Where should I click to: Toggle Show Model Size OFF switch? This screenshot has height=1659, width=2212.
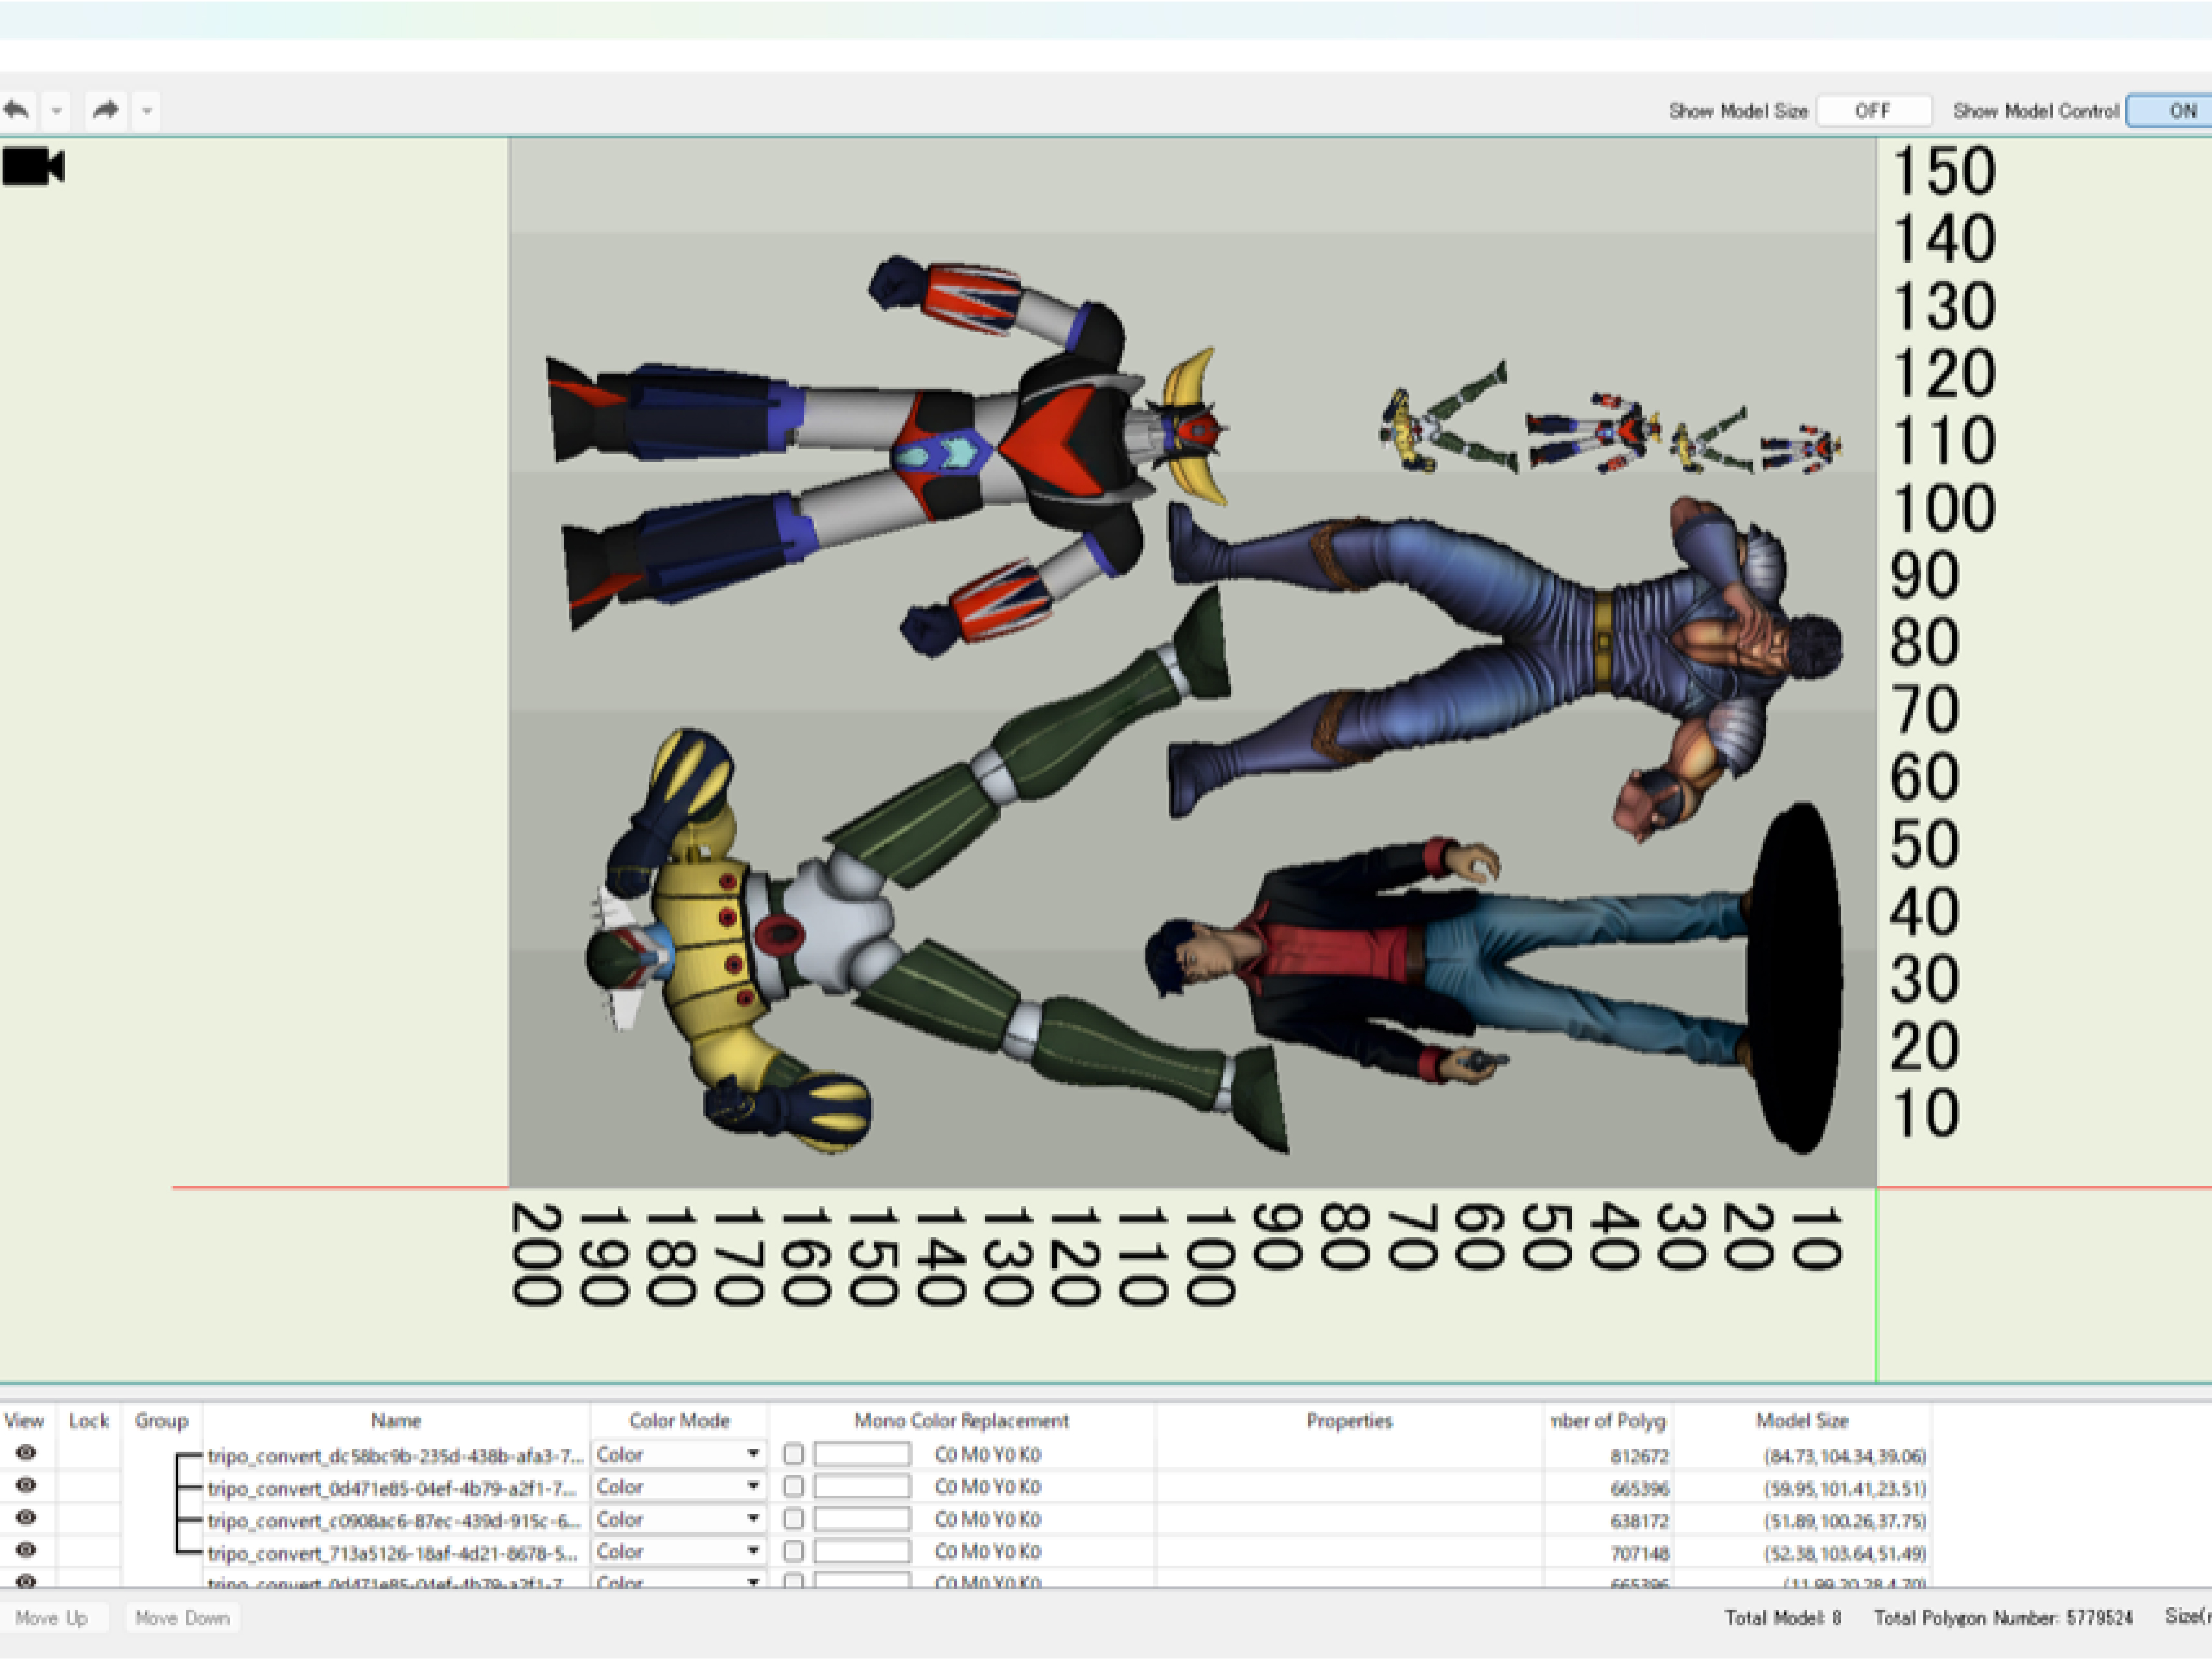[x=1872, y=110]
